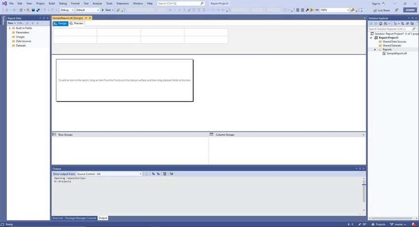Click the wrench properties icon in toolbar
Image resolution: width=419 pixels, height=227 pixels.
(307, 10)
